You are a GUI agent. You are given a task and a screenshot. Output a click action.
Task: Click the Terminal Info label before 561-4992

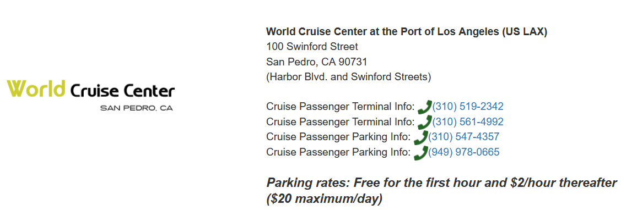[341, 122]
